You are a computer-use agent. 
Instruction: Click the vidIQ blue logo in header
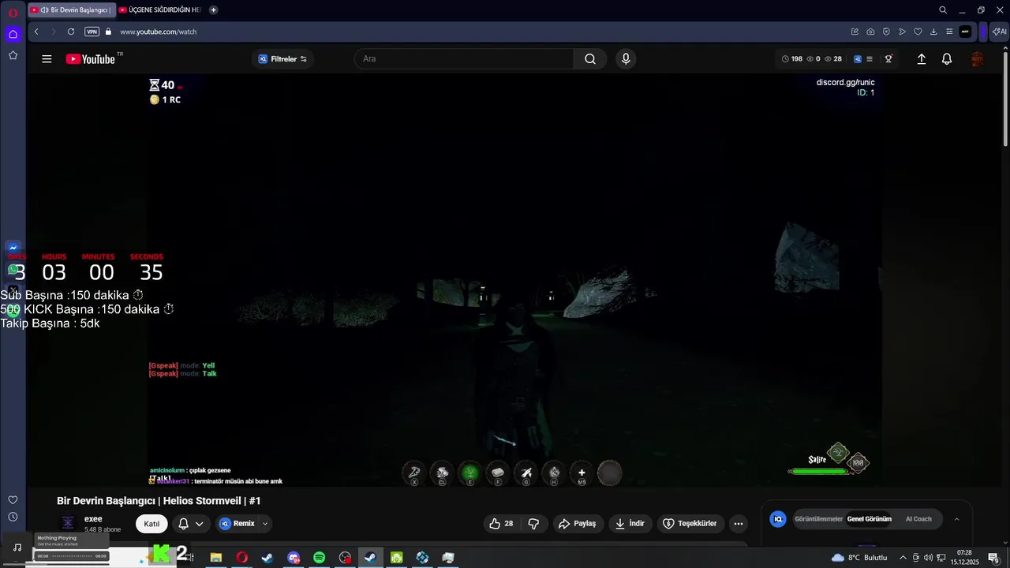[x=858, y=59]
